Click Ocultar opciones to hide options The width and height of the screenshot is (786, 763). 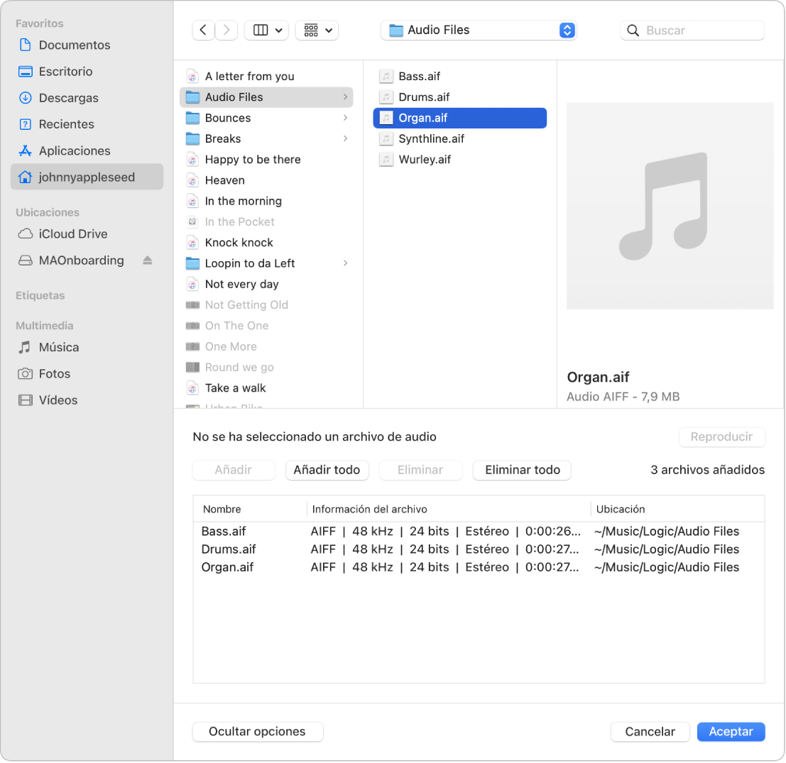coord(257,731)
